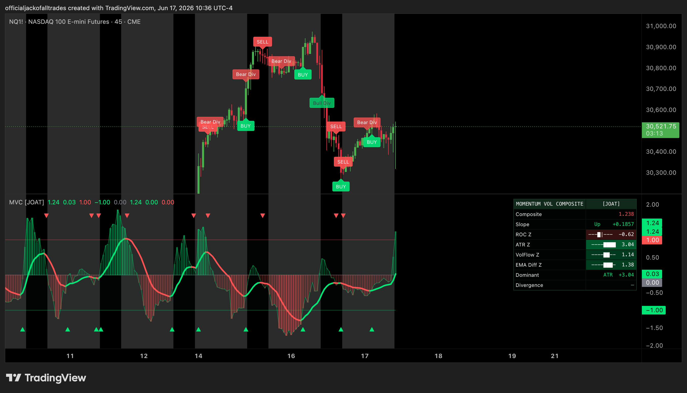Click the '03:13' bar countdown under current price
This screenshot has height=393, width=687.
(x=654, y=133)
